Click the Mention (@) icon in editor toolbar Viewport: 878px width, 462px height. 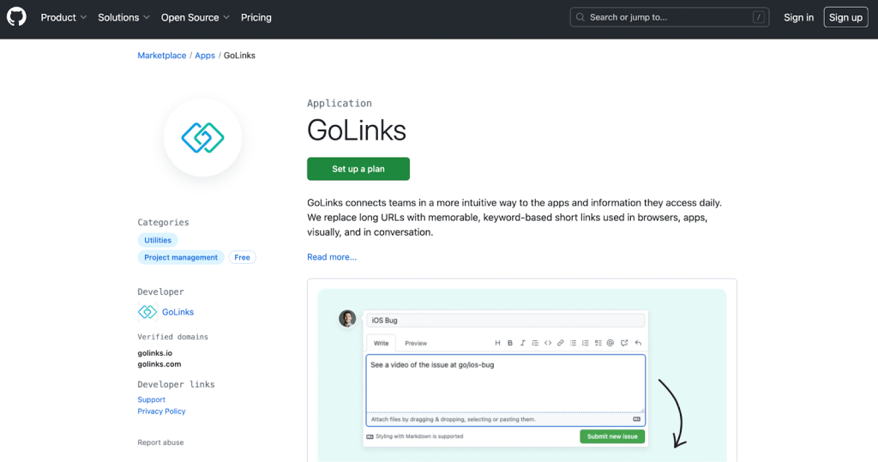610,343
